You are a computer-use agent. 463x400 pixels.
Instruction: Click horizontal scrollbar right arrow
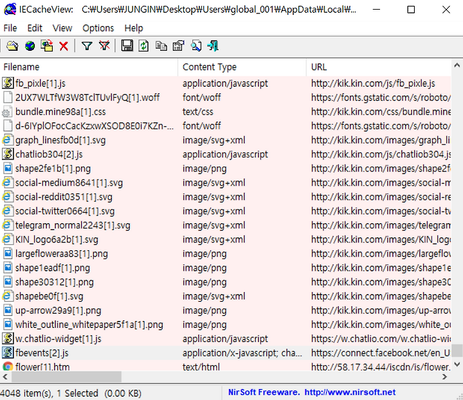445,377
